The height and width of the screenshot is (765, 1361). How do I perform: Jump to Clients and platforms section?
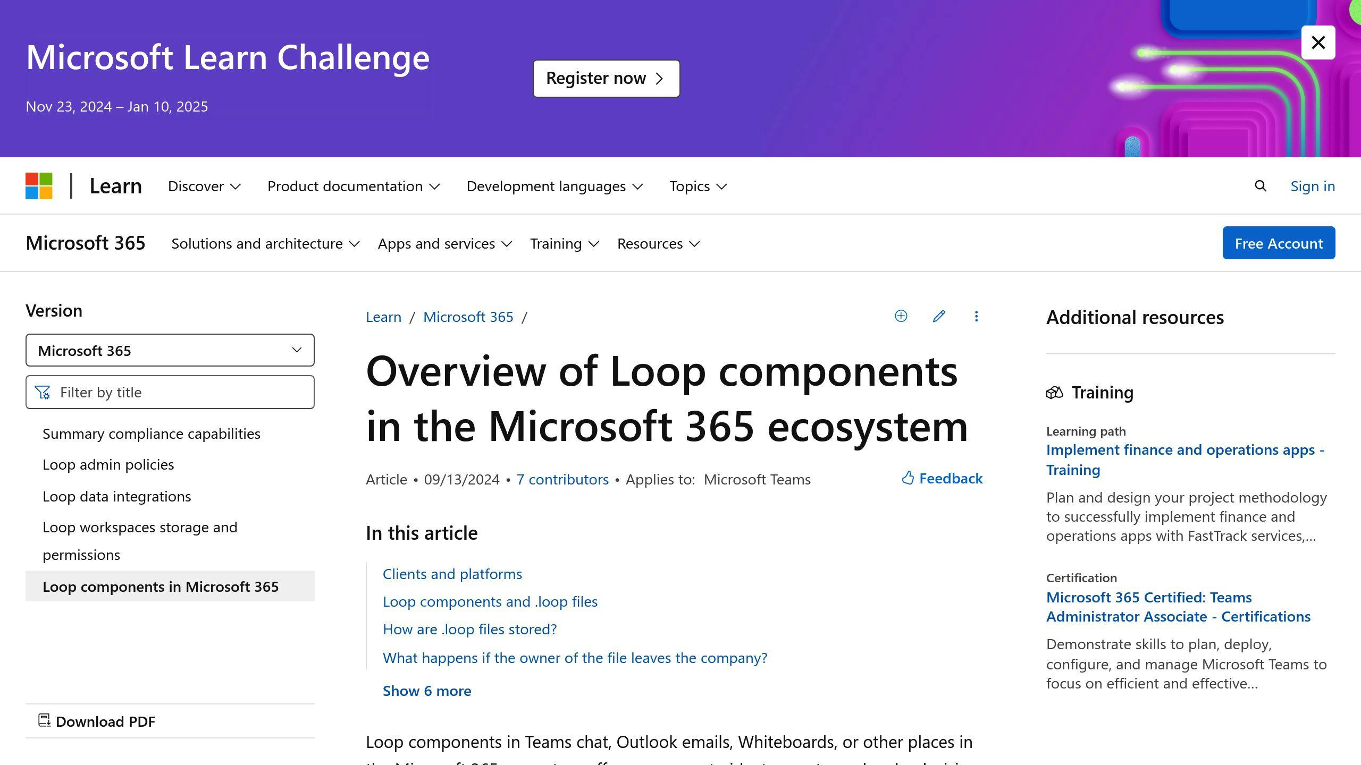452,574
